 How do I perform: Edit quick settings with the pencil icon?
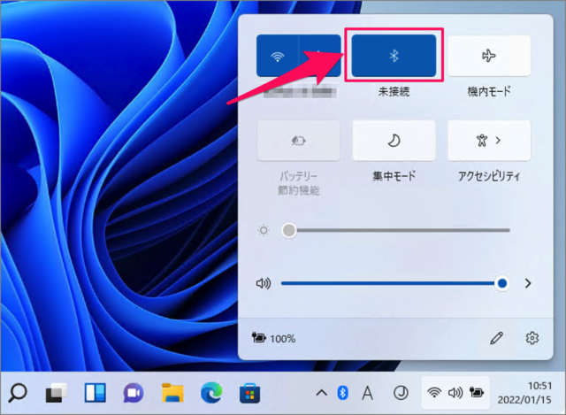(x=496, y=338)
